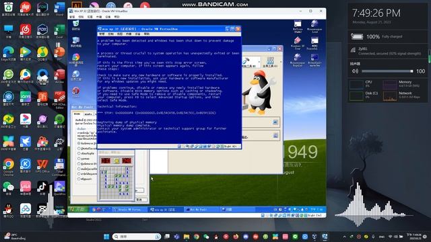The width and height of the screenshot is (431, 242).
Task: Show hidden tray icons chevron
Action: point(344,237)
